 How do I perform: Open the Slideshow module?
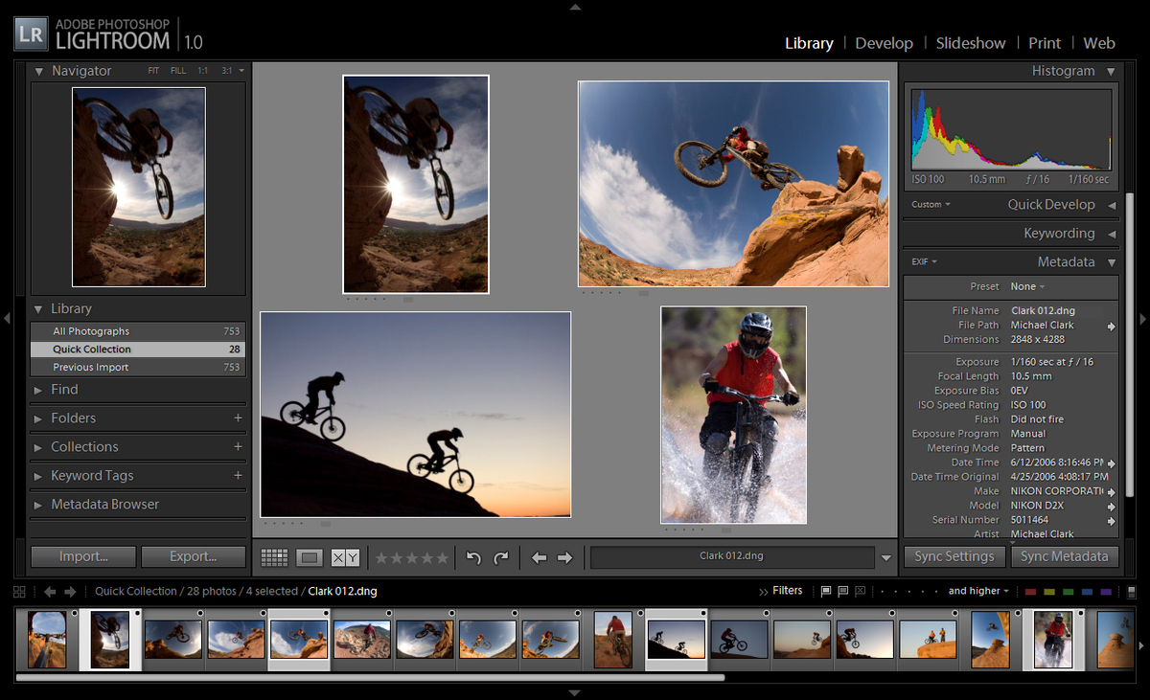pos(971,43)
